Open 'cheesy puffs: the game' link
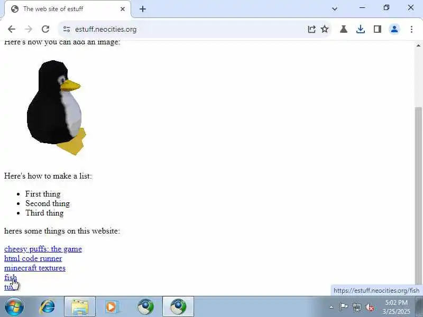423x317 pixels. point(43,249)
